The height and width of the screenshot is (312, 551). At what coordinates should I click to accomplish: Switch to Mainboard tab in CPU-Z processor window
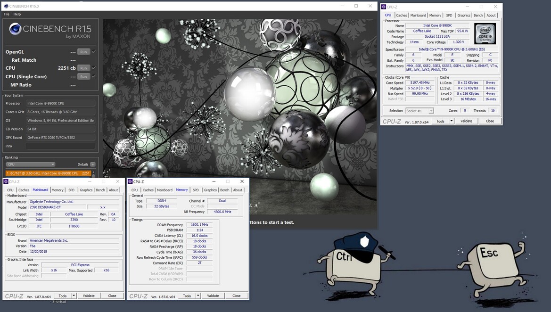(418, 16)
